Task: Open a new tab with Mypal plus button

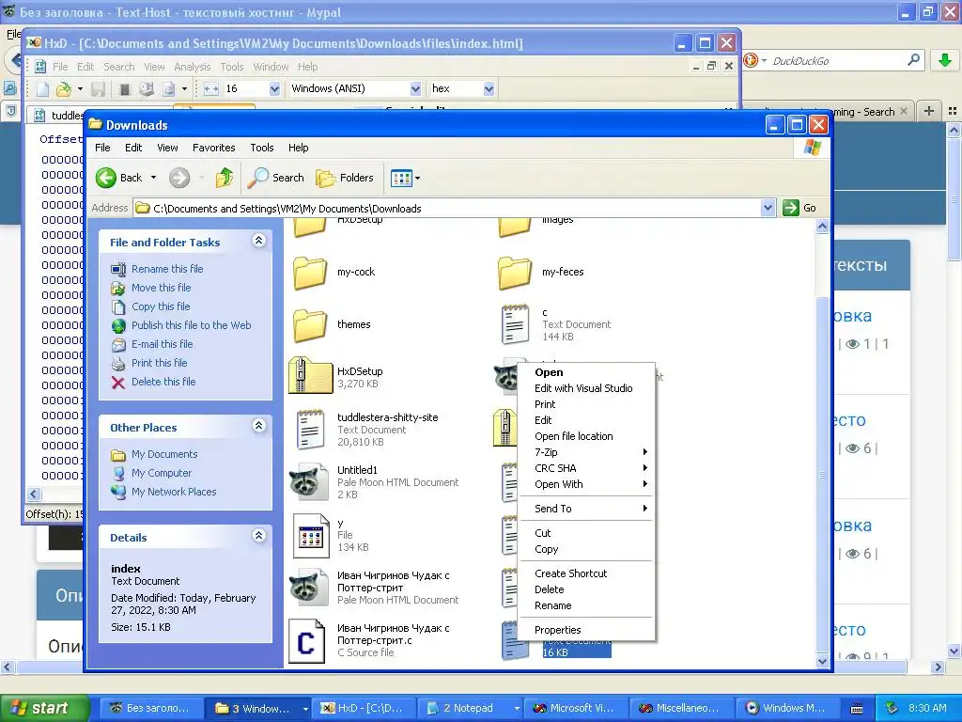Action: (929, 111)
